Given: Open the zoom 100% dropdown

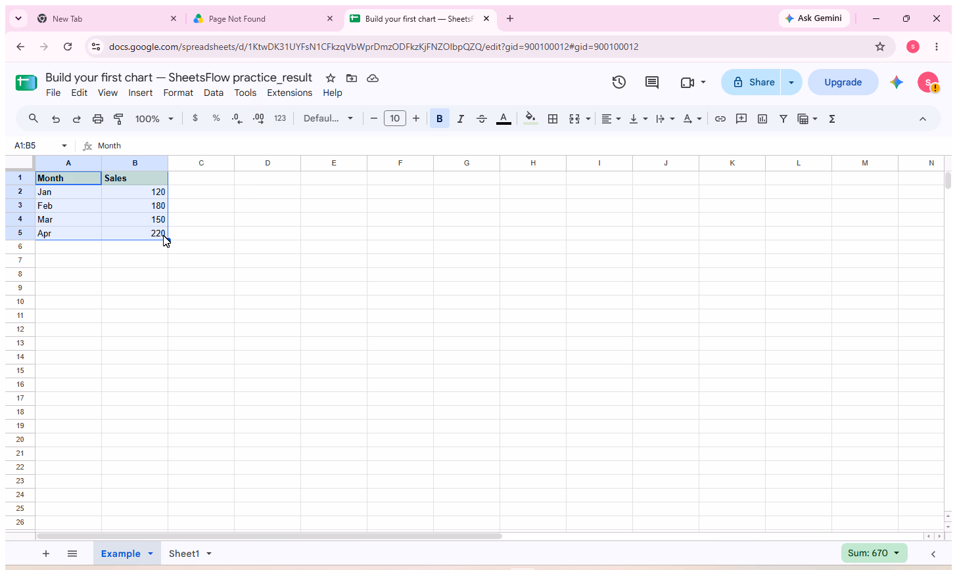Looking at the screenshot, I should click(x=154, y=119).
